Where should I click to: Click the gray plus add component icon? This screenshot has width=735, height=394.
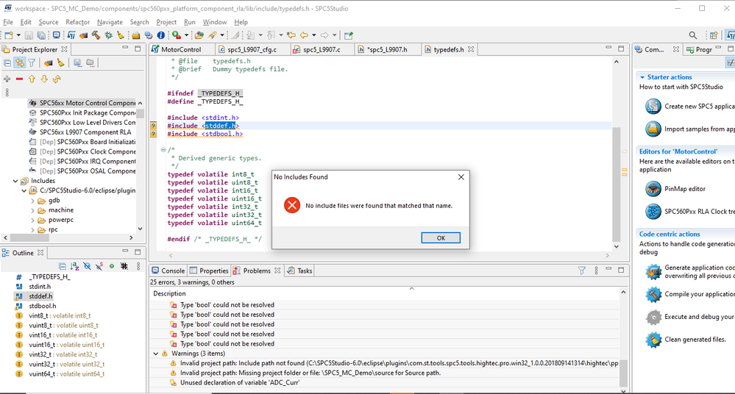point(7,79)
